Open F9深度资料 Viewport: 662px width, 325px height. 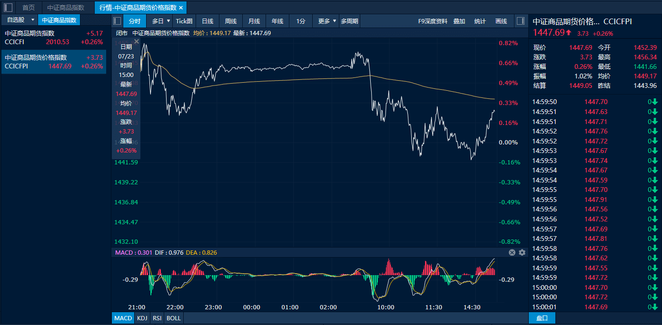point(433,21)
